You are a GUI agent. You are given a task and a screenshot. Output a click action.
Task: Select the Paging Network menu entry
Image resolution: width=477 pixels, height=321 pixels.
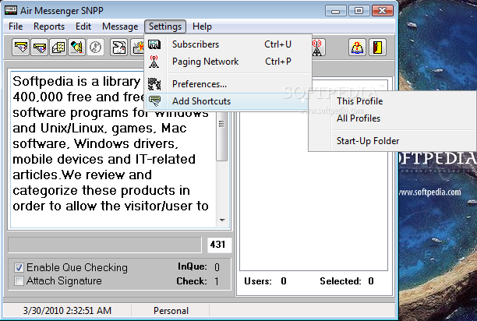[229, 62]
